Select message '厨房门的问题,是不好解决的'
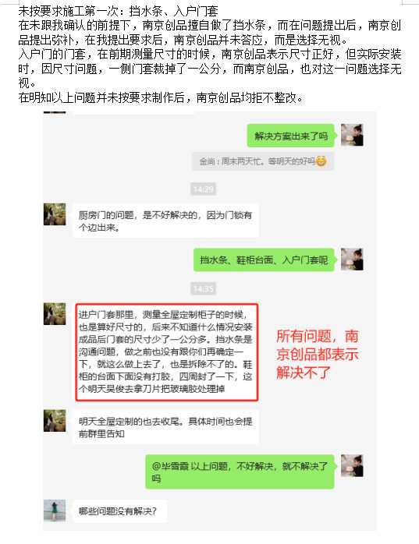The width and height of the screenshot is (419, 544). [x=165, y=221]
